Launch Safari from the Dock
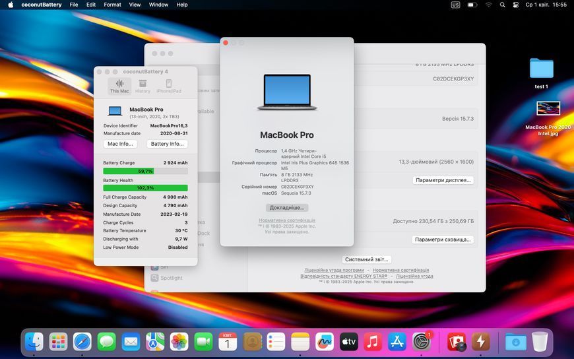574x359 pixels. (x=82, y=342)
